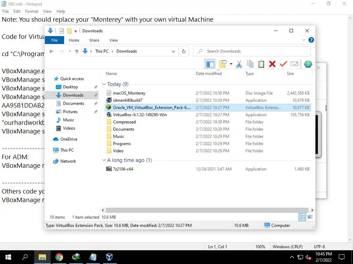The image size is (353, 264).
Task: Sort files by the Date modified column
Action: (218, 74)
